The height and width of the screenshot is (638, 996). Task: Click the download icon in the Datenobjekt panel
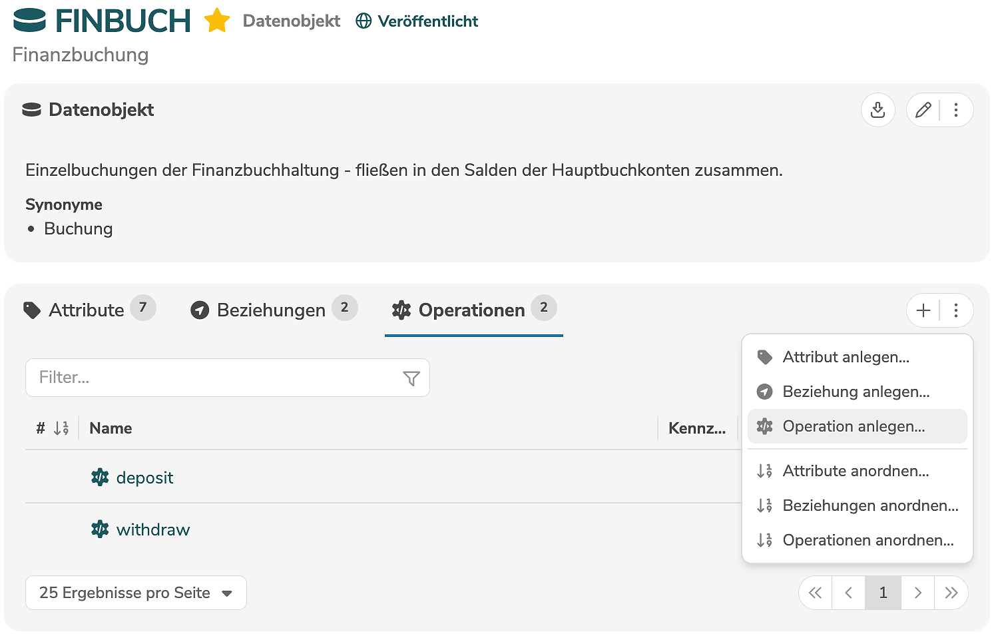pyautogui.click(x=878, y=110)
